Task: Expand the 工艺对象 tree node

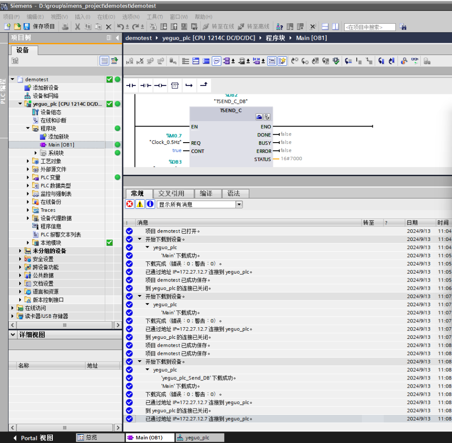Action: pyautogui.click(x=28, y=161)
